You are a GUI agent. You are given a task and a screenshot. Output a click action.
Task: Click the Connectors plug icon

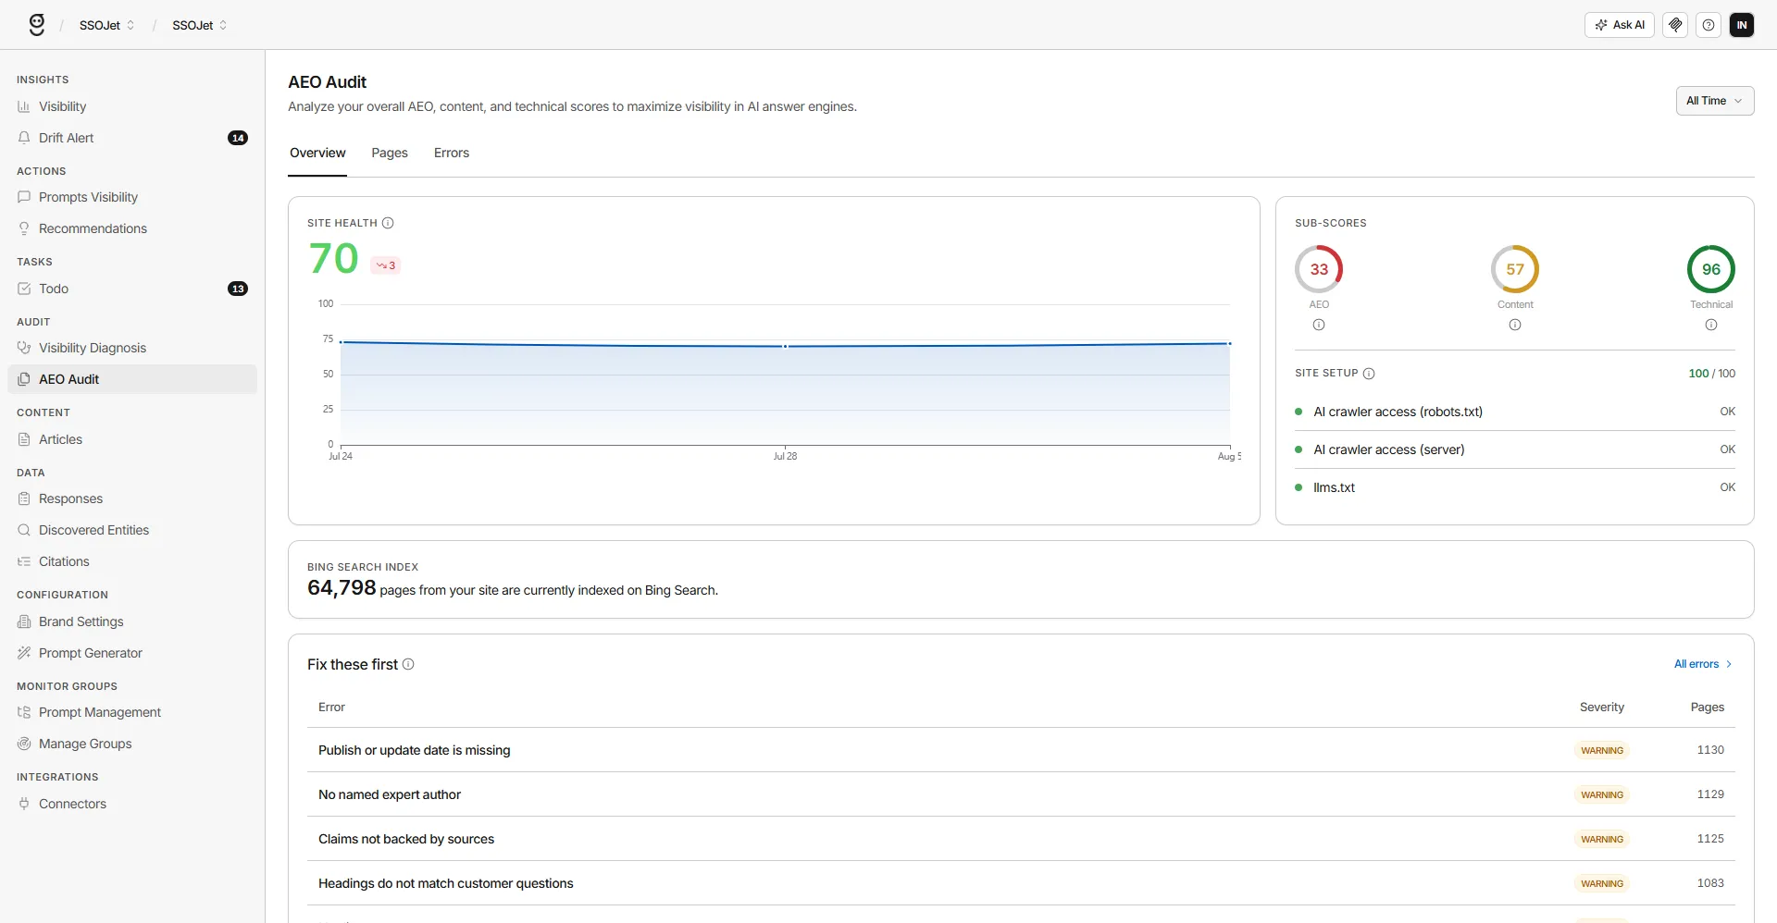24,804
